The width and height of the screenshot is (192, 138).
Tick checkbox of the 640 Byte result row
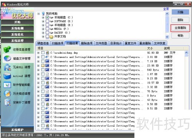[x=43, y=70]
